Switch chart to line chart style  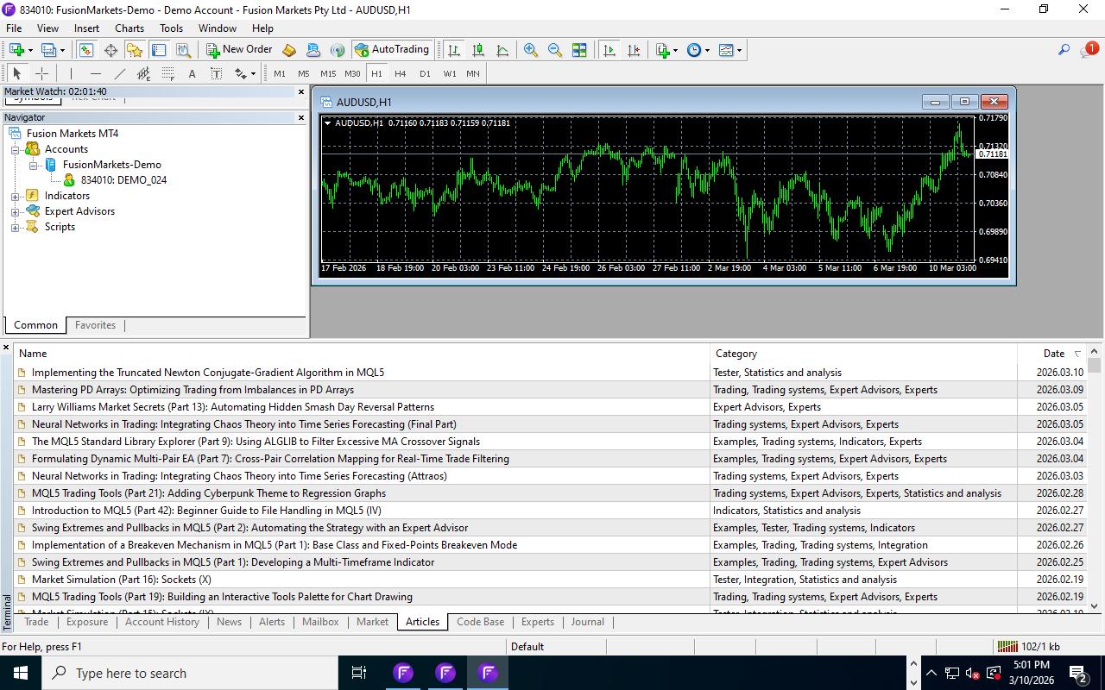click(x=502, y=50)
